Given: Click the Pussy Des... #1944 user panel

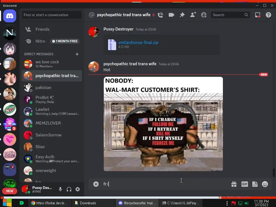Looking at the screenshot, I should point(37,189).
